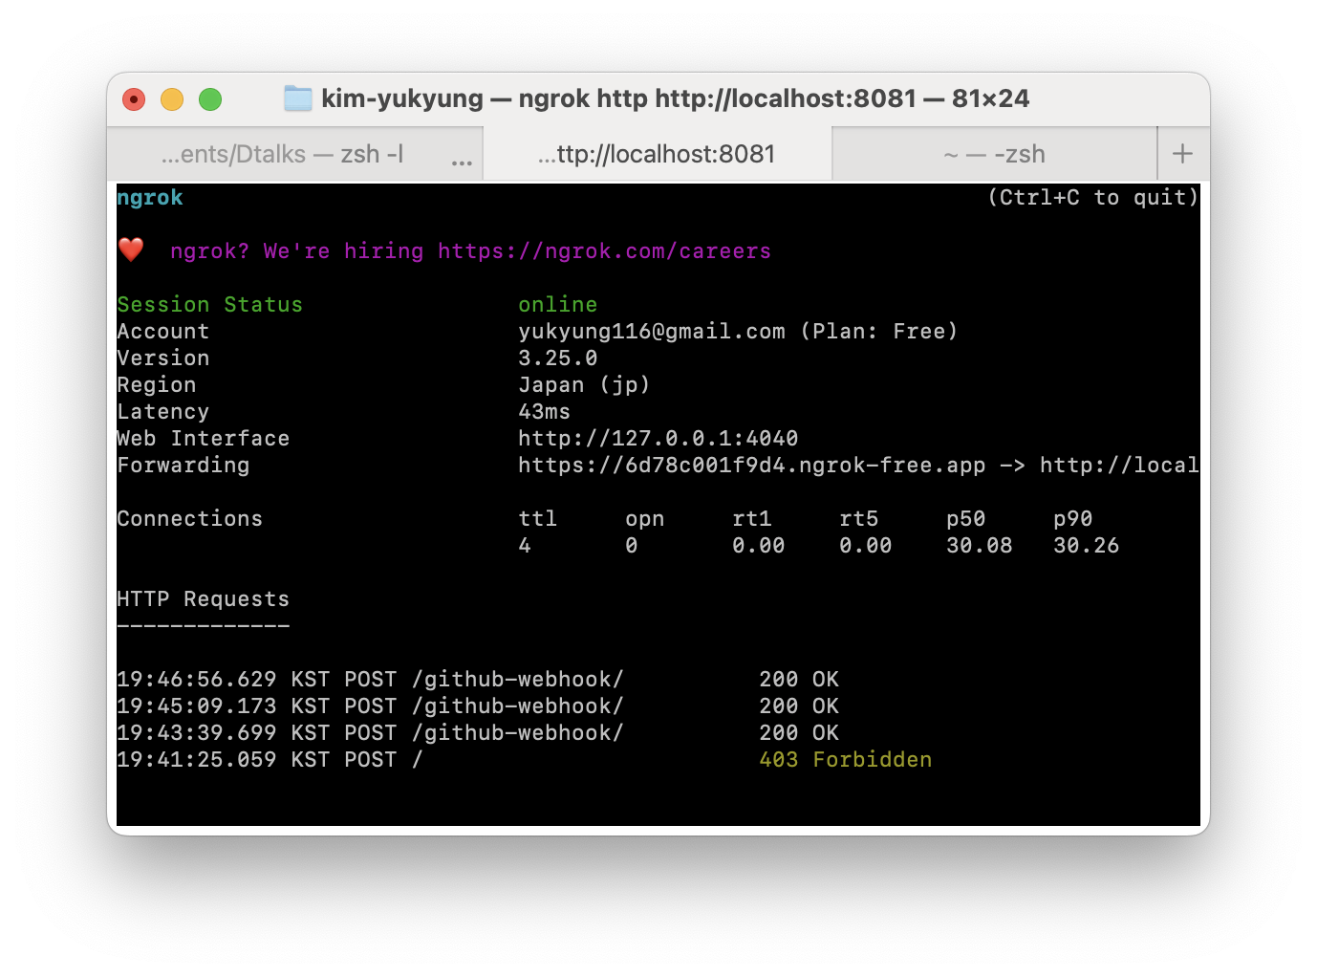The height and width of the screenshot is (977, 1317).
Task: Click the ellipsis on the Dtalks tab
Action: [x=462, y=162]
